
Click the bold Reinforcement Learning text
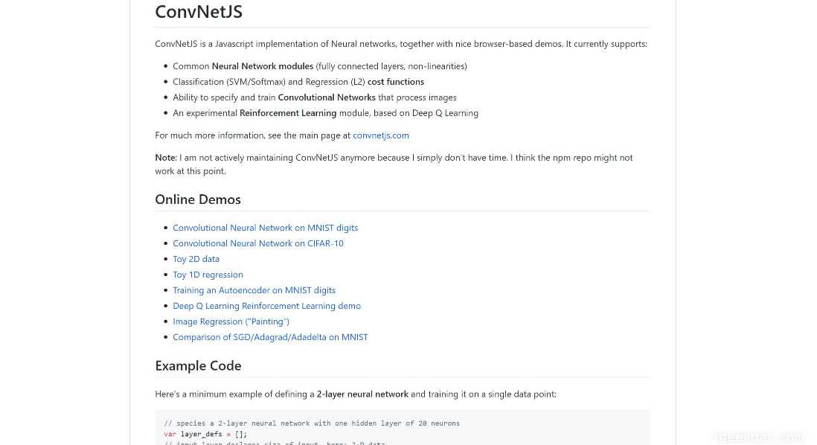288,113
